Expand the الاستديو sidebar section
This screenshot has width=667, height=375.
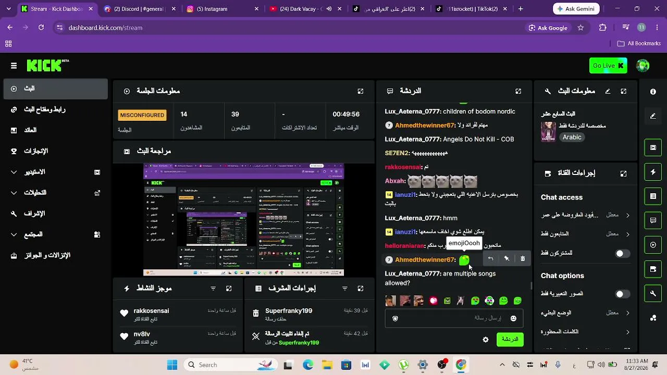(x=55, y=172)
